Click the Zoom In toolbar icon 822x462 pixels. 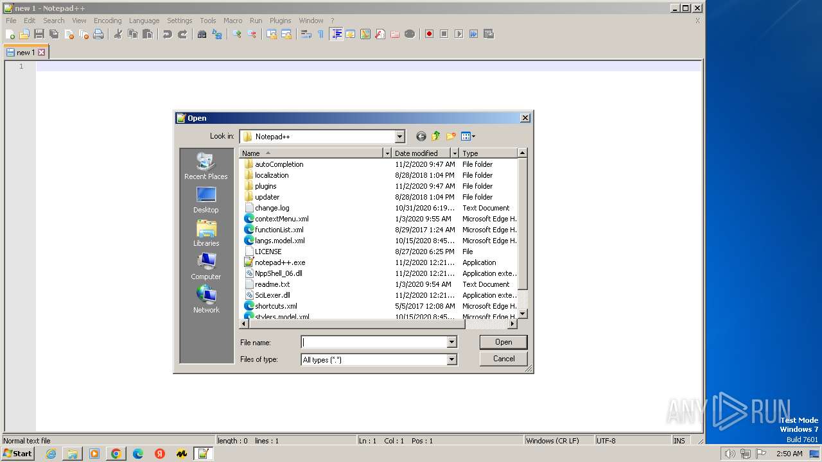pos(237,34)
